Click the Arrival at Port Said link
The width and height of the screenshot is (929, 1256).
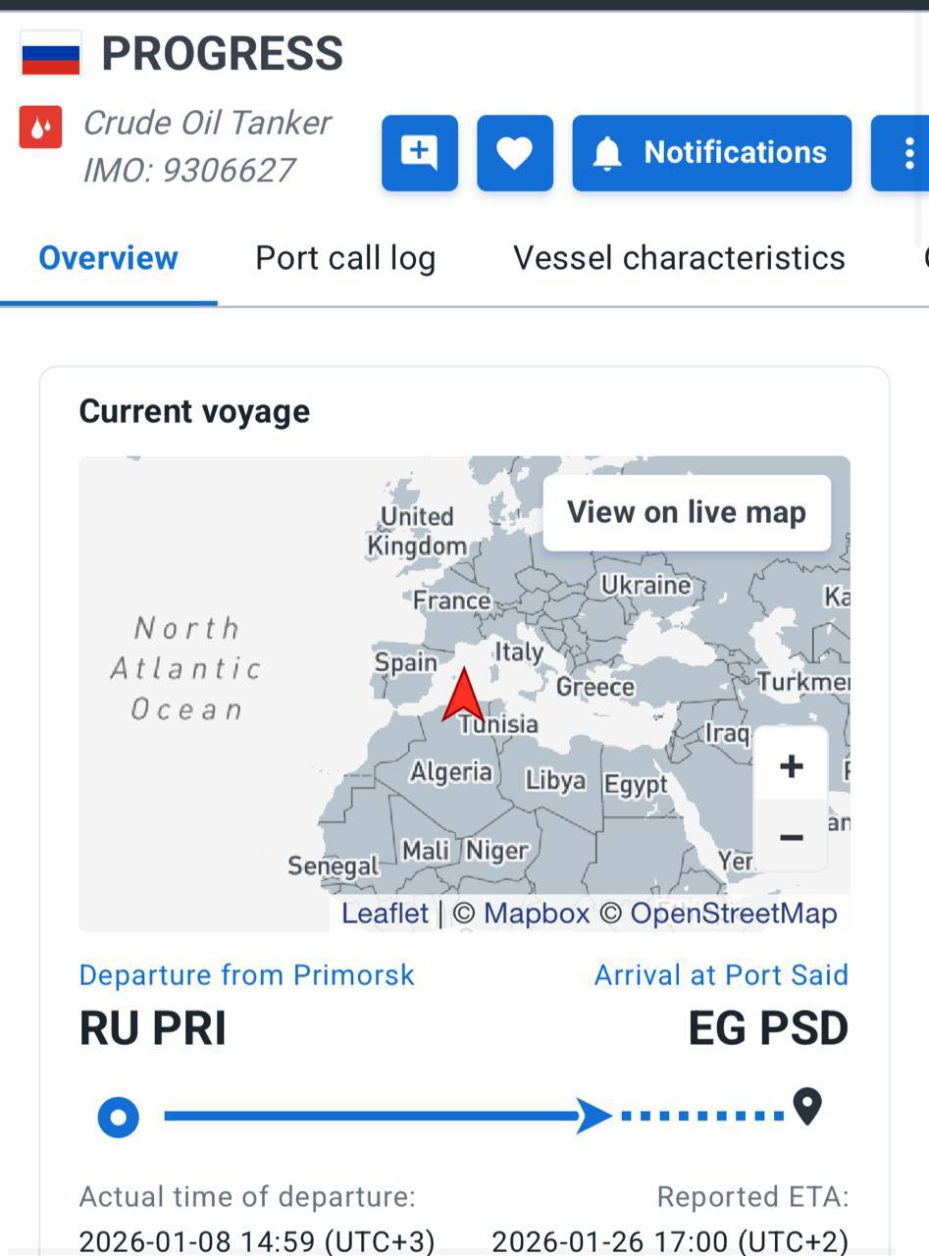(721, 975)
